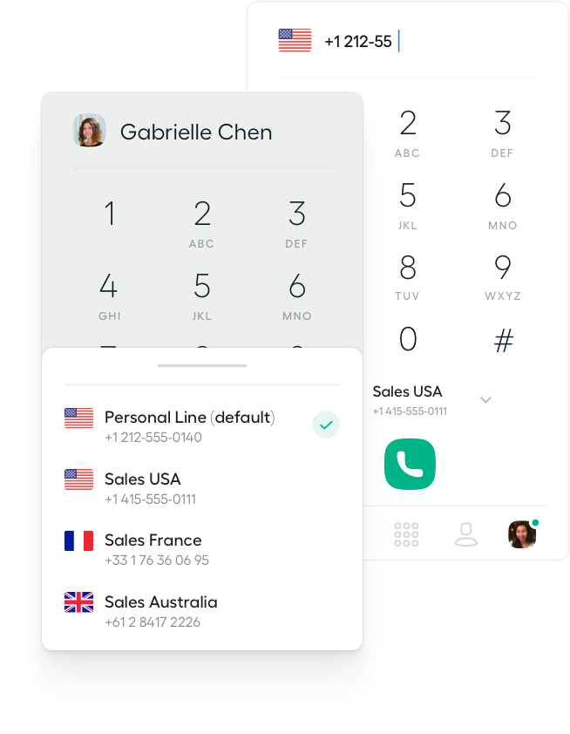Viewport: 570px width, 734px height.
Task: Select the Sales USA line option
Action: tap(202, 488)
